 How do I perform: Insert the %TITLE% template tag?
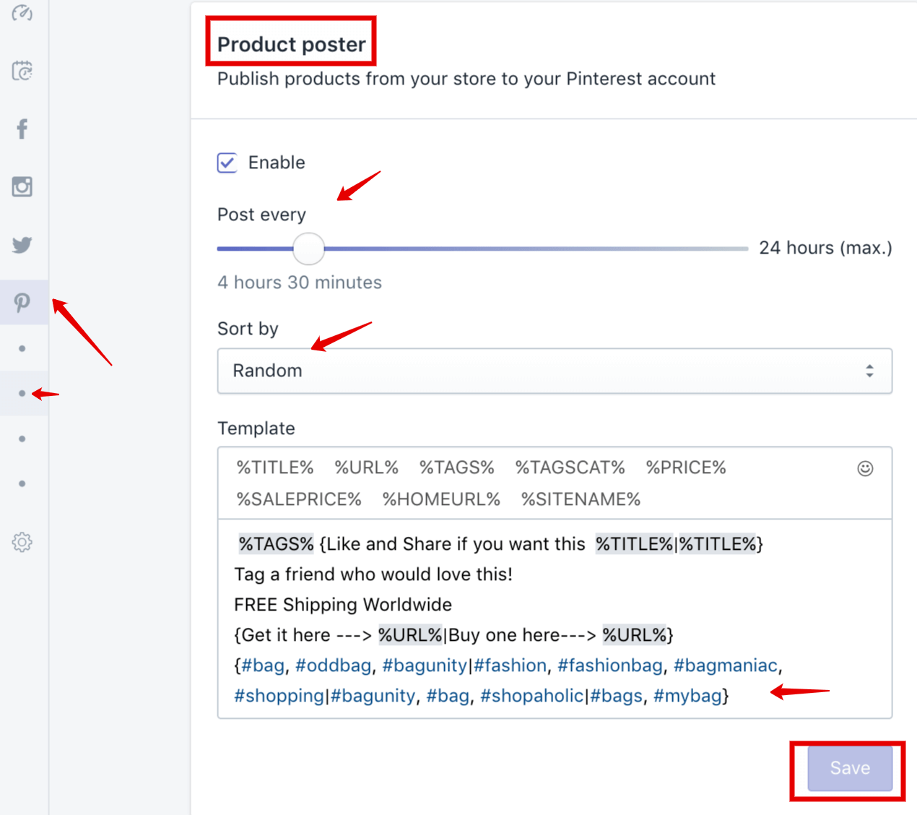click(x=275, y=467)
